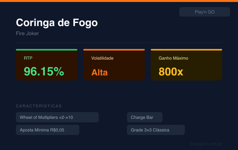
Task: Click the Ganho Máximo label text
Action: (x=173, y=58)
